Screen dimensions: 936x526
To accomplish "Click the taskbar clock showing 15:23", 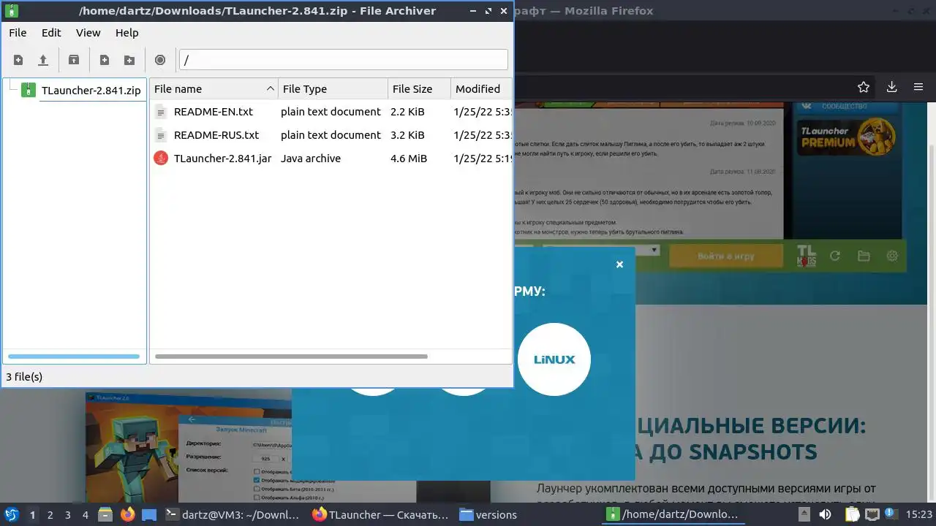I will point(919,514).
